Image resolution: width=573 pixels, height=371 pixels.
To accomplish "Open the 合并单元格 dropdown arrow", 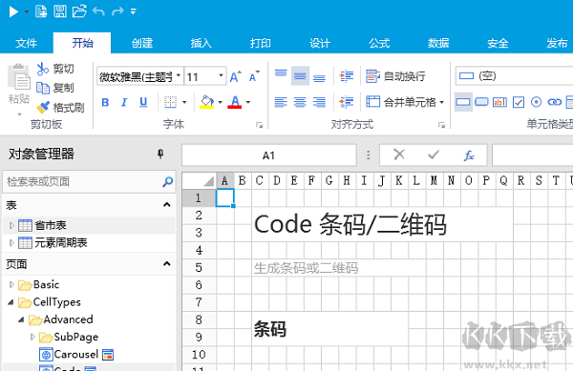I will [x=442, y=102].
